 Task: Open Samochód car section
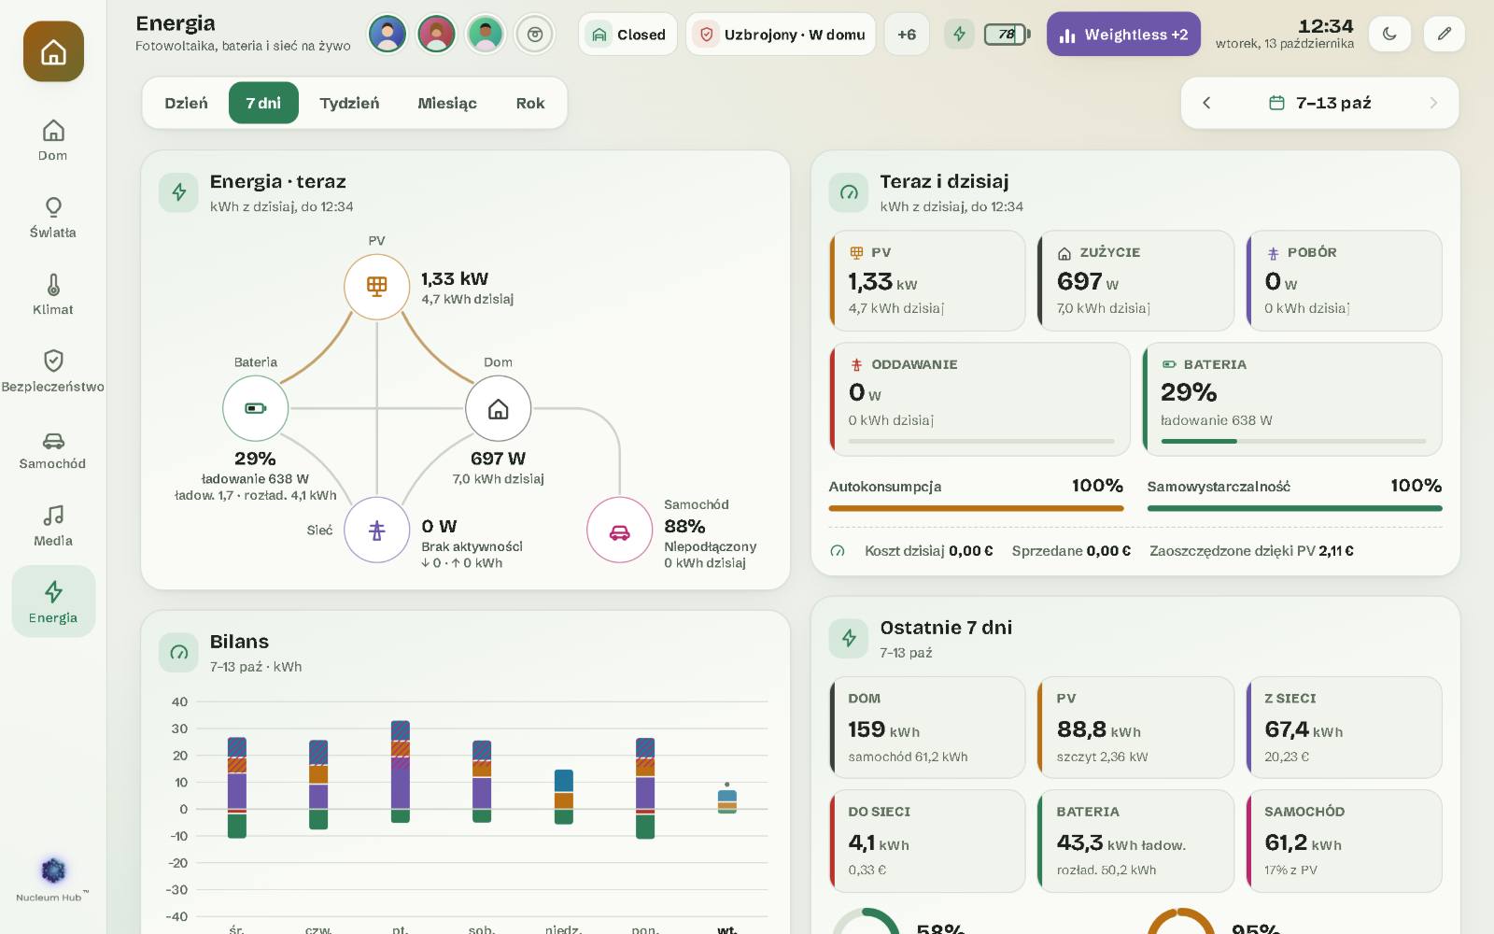point(53,449)
